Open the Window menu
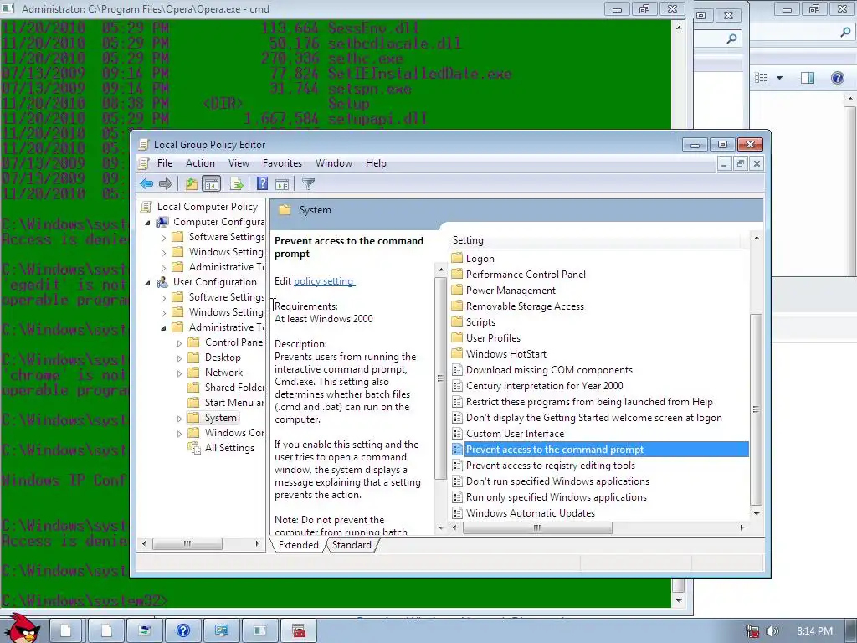The width and height of the screenshot is (857, 643). coord(333,163)
